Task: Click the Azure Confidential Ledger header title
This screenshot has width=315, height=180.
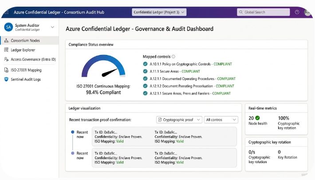Action: tap(59, 12)
